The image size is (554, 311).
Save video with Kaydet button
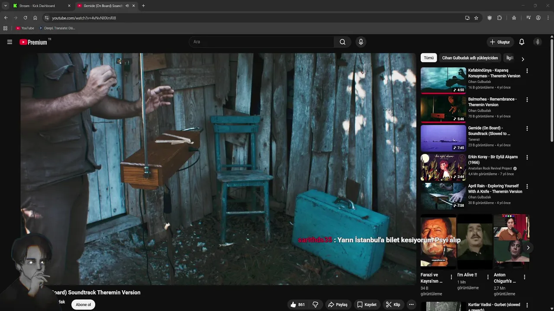[x=367, y=305]
